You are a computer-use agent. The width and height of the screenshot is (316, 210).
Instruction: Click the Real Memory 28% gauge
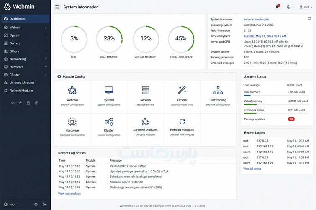pos(109,39)
